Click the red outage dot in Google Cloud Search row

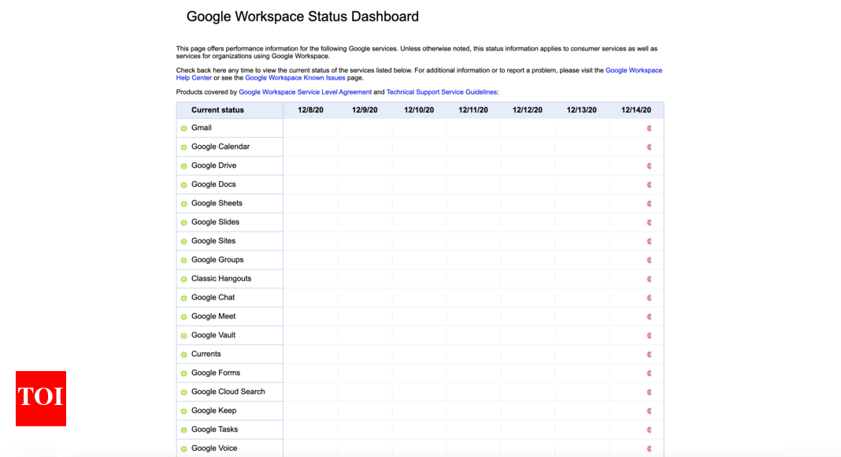pyautogui.click(x=649, y=392)
